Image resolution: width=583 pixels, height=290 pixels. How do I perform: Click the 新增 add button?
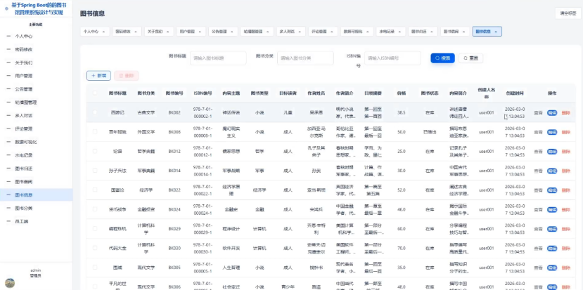tap(98, 75)
